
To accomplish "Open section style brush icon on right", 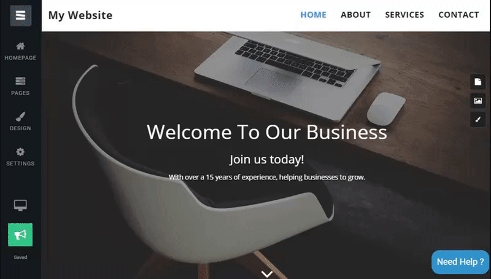I will tap(478, 119).
